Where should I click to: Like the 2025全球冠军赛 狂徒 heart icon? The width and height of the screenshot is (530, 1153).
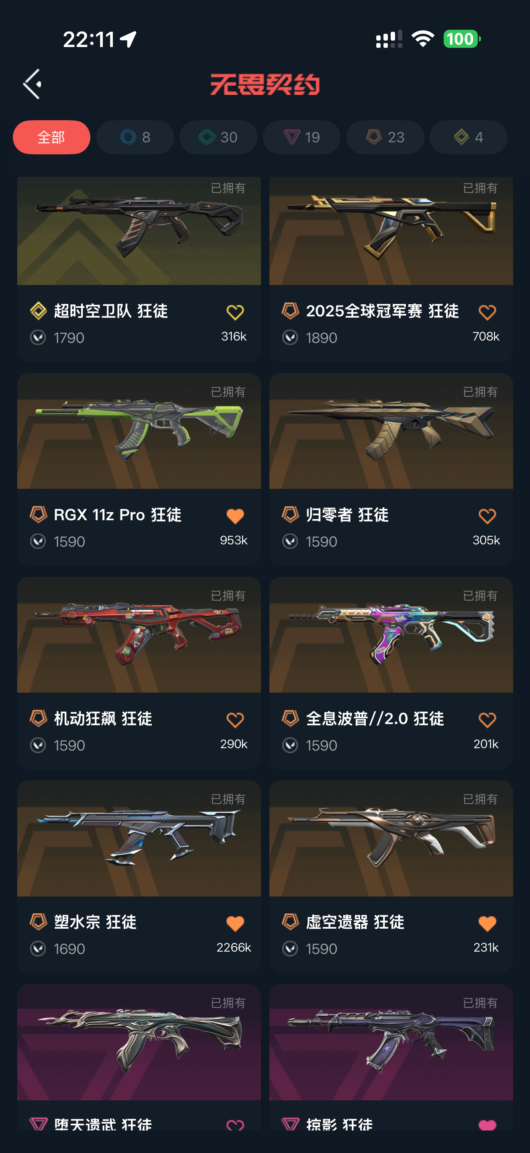(x=487, y=312)
